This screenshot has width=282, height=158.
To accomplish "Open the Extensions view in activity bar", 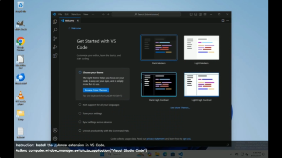I will [55, 55].
